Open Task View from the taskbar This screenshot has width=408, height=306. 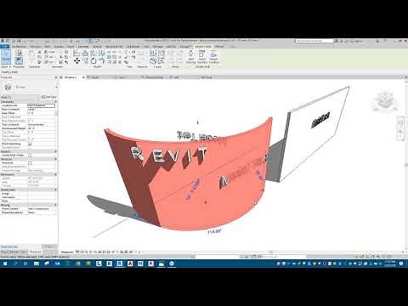click(25, 263)
